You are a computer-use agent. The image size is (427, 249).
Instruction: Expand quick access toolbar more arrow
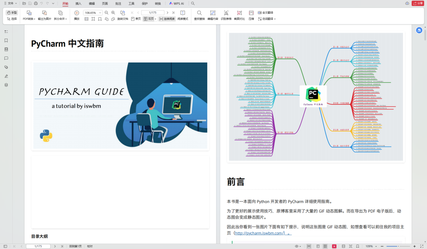tap(53, 4)
